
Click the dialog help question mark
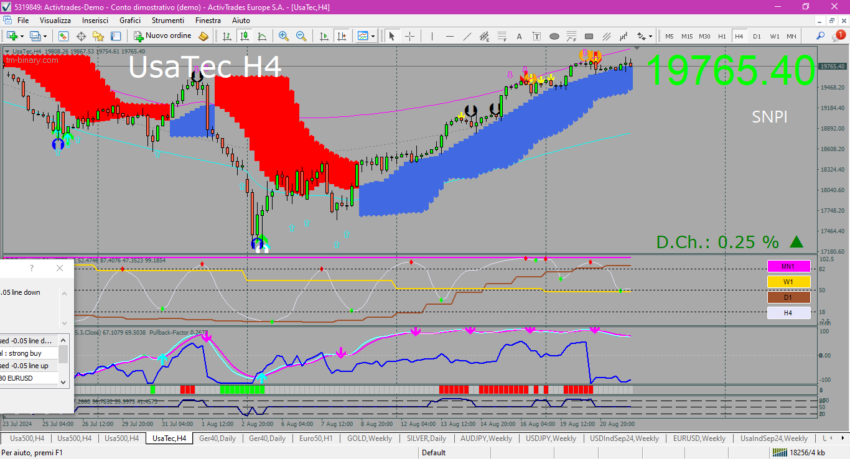[32, 268]
